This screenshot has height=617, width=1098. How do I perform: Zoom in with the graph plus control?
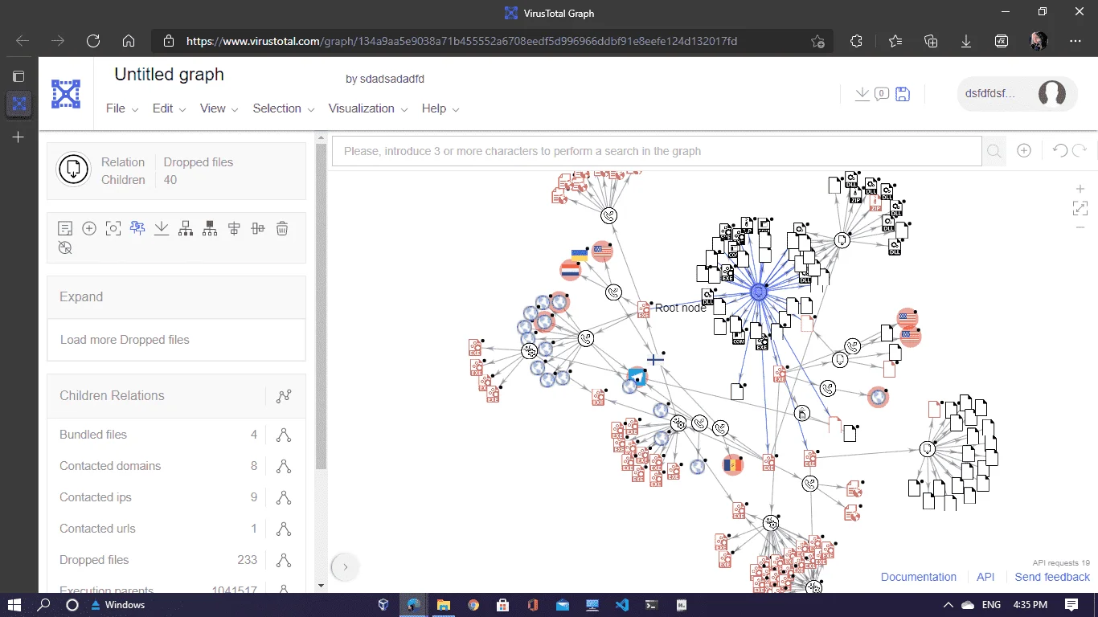tap(1080, 189)
